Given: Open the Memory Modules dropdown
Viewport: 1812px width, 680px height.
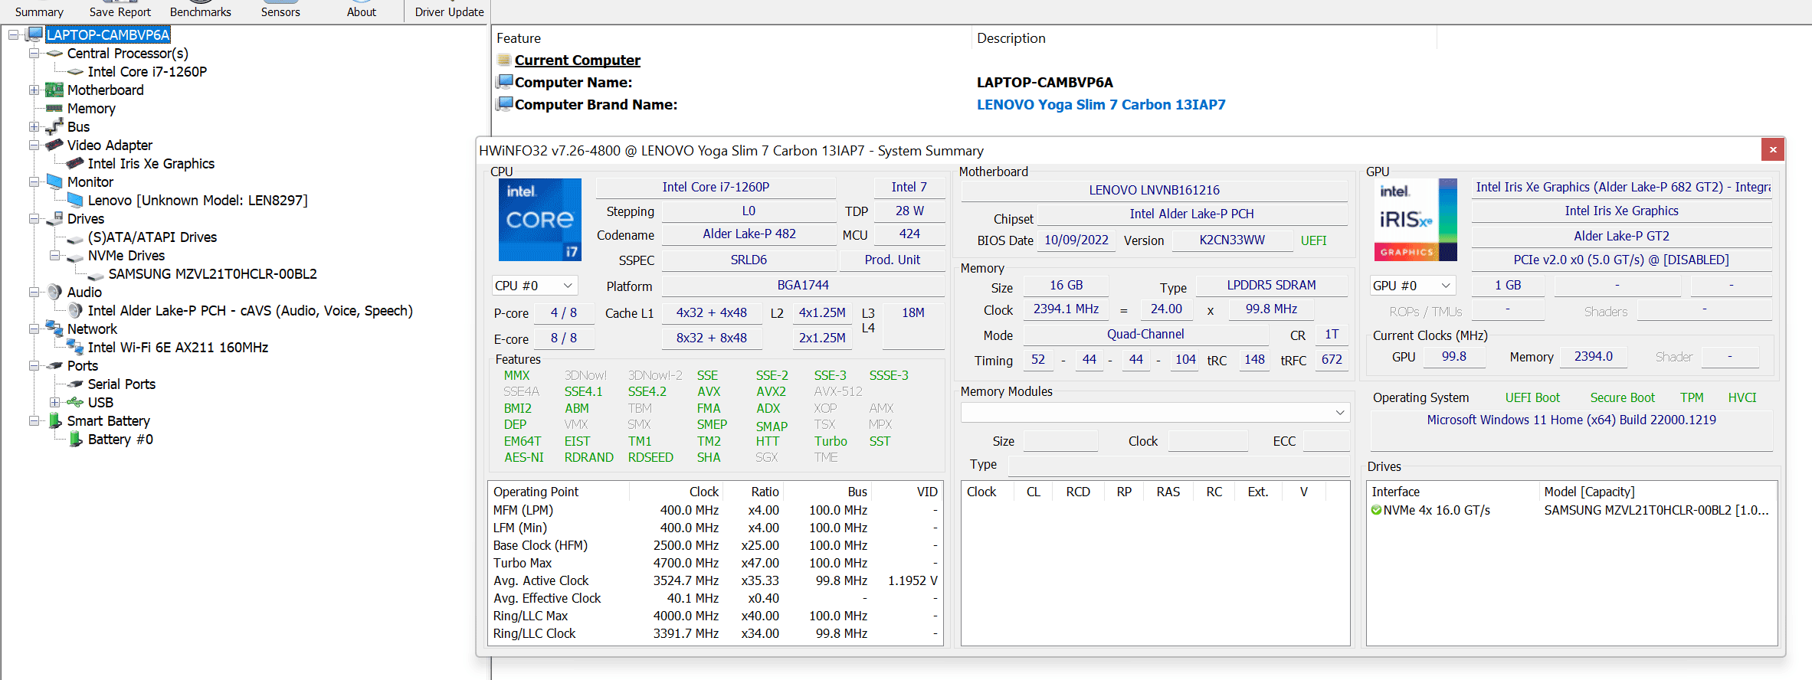Looking at the screenshot, I should tap(1155, 412).
